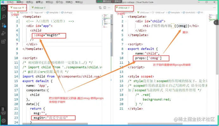Viewport: 219px width, 126px height.
Task: Click the h1 breadcrumb in right editor
Action: coord(200,13)
